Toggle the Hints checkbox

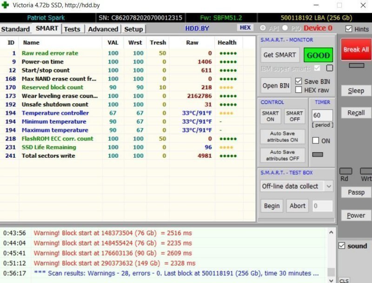[x=349, y=29]
